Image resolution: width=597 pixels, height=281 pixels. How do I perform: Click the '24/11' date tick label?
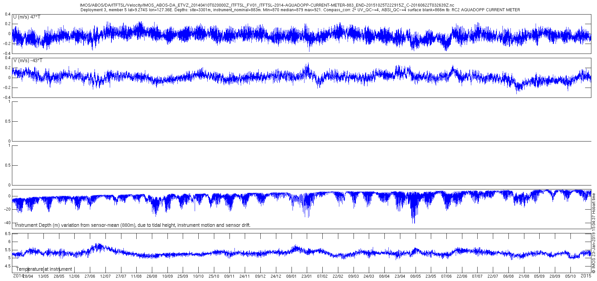[245, 276]
